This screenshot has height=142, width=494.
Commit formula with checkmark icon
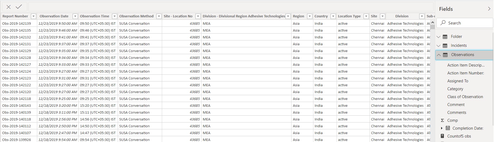point(19,7)
